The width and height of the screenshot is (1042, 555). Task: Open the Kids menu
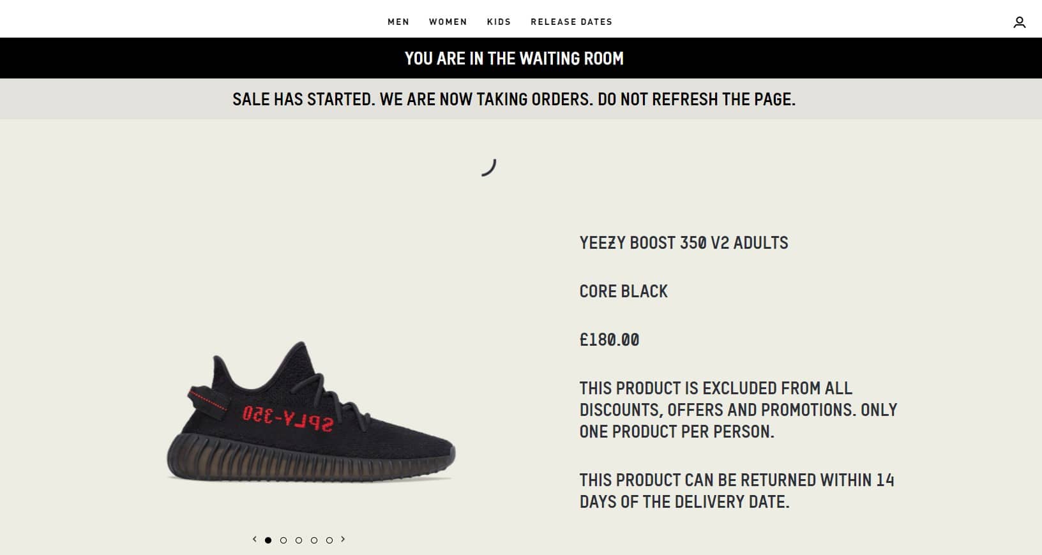click(499, 22)
